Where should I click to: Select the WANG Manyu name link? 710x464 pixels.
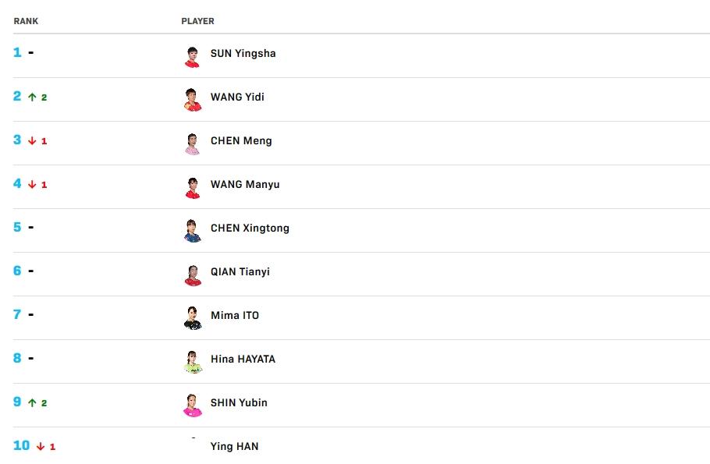pyautogui.click(x=245, y=185)
